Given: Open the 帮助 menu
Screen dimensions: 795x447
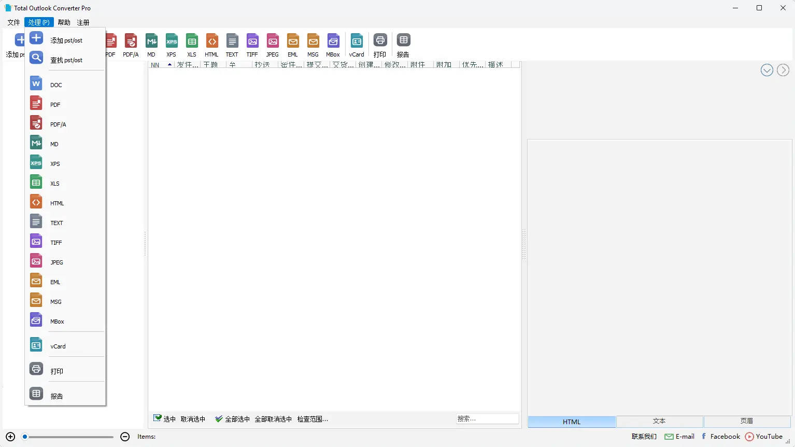Looking at the screenshot, I should [x=64, y=22].
